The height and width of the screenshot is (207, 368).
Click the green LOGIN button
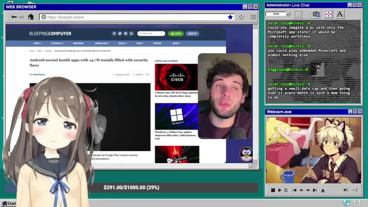[x=176, y=33]
